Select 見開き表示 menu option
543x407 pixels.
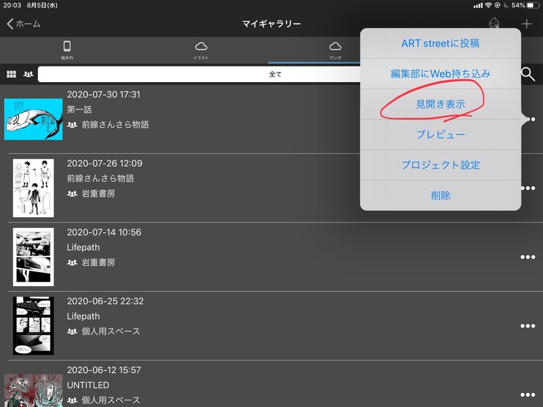click(441, 104)
